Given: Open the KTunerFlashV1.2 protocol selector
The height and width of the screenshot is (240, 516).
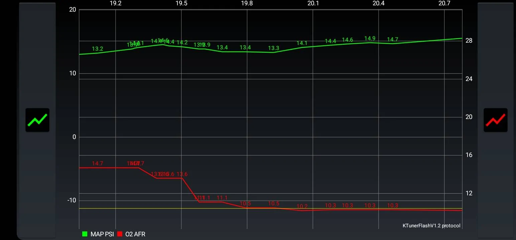Looking at the screenshot, I should (430, 226).
